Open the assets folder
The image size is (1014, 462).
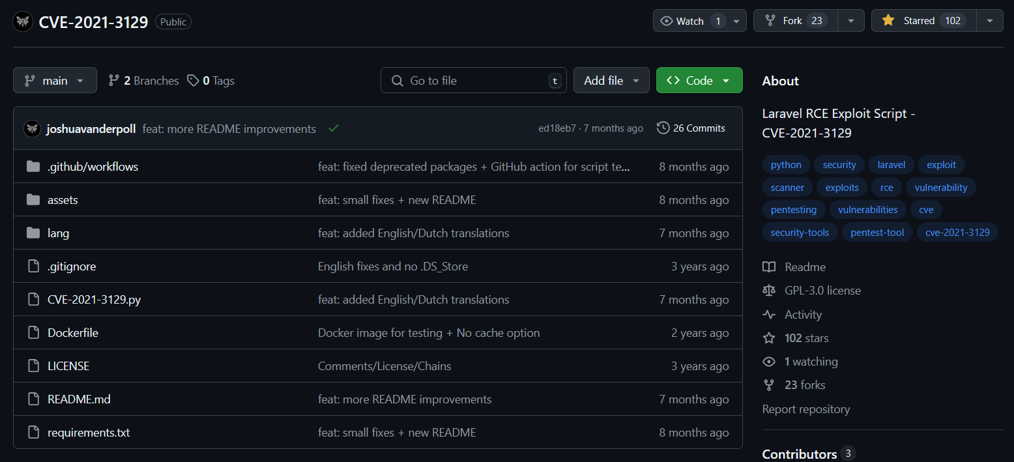point(63,200)
